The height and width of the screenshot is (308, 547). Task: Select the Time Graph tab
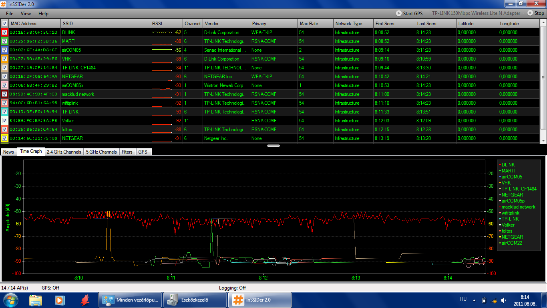point(31,152)
